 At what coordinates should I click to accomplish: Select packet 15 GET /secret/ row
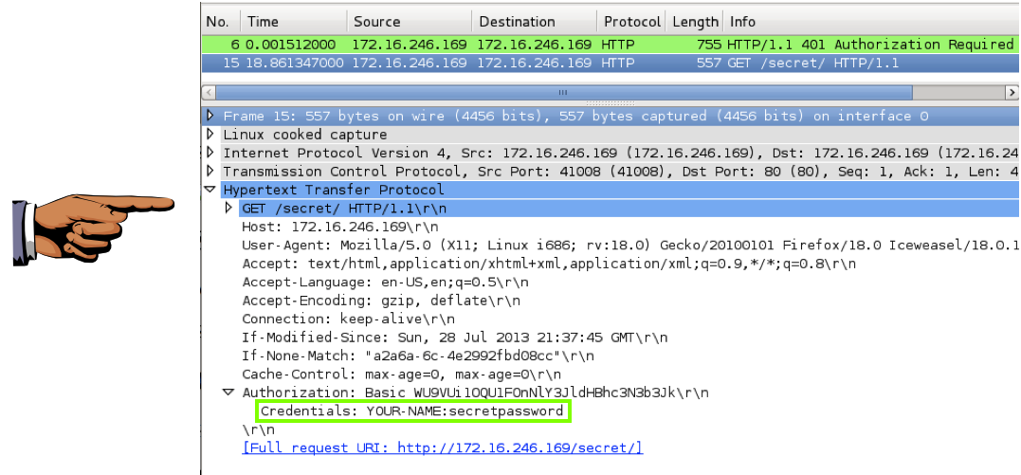pos(607,64)
